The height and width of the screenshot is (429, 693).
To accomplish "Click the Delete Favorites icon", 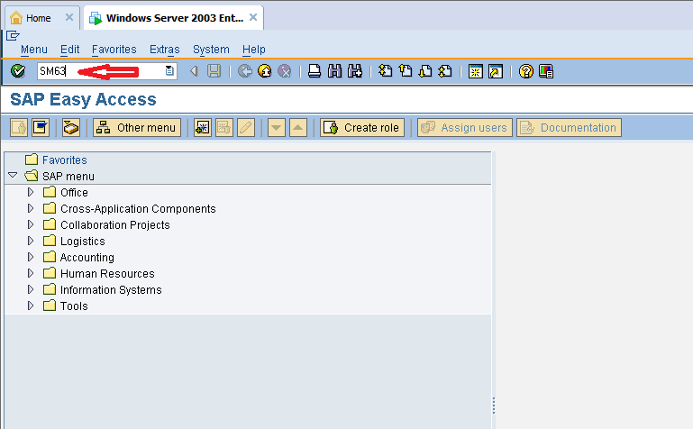I will 224,128.
